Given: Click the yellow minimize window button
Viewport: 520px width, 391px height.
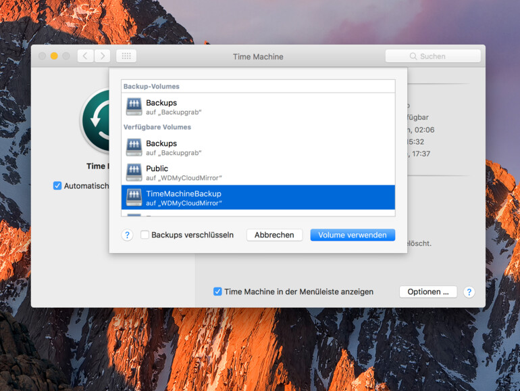Looking at the screenshot, I should 54,56.
